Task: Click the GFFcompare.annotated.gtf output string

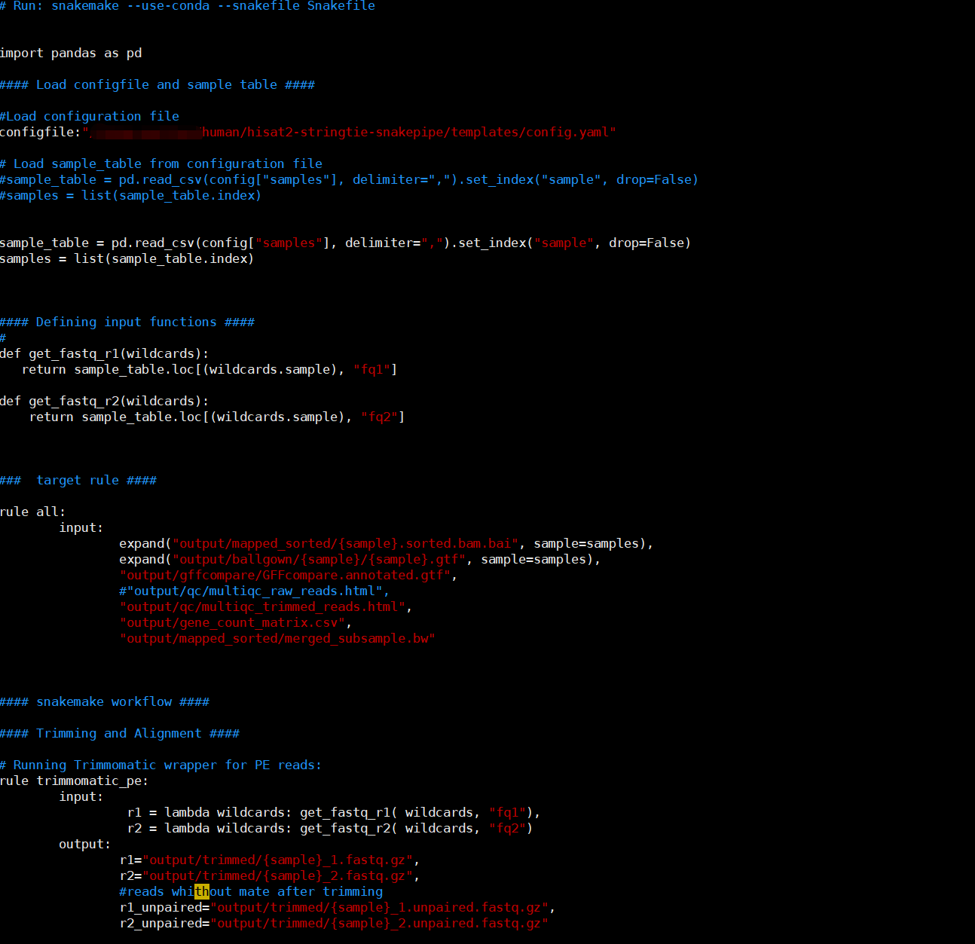Action: (287, 575)
